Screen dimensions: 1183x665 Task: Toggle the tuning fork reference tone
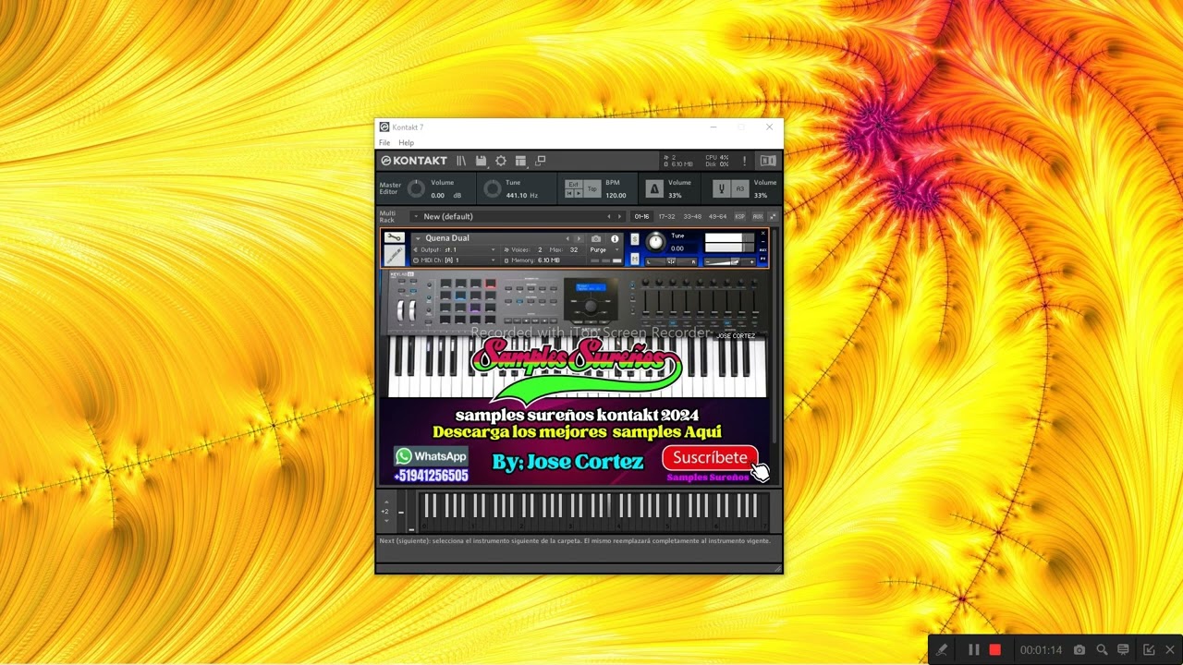point(722,188)
